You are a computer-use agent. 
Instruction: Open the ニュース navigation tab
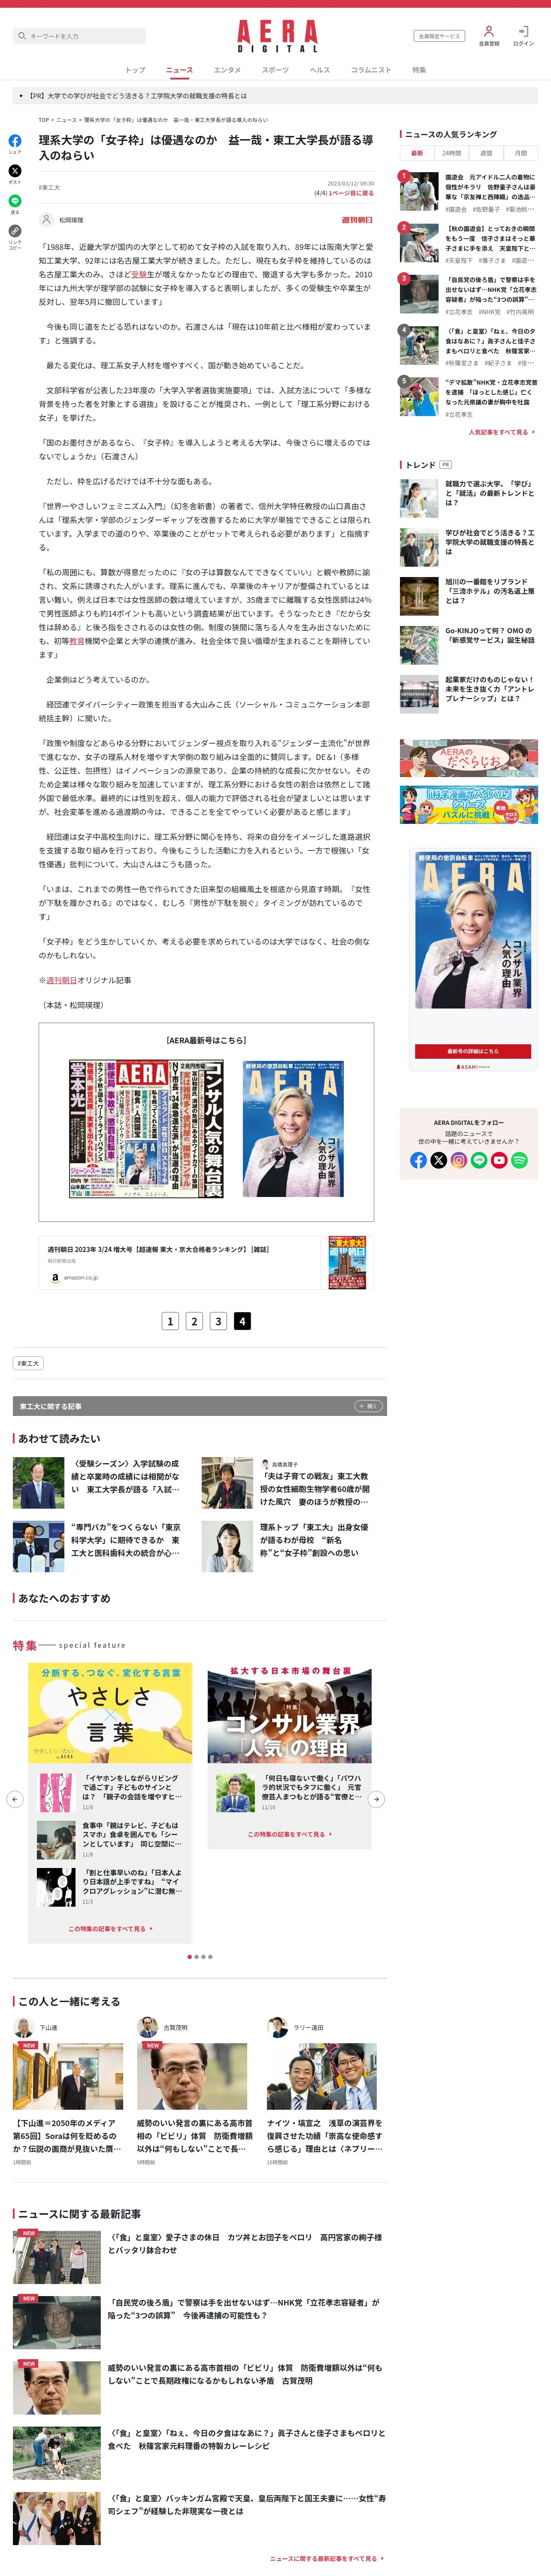coord(179,70)
